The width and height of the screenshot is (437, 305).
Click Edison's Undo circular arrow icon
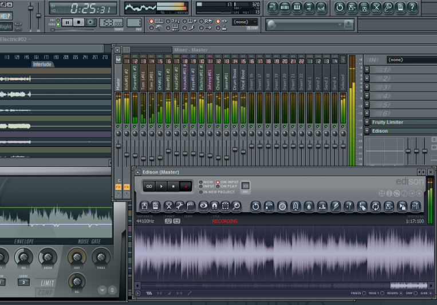pyautogui.click(x=255, y=207)
